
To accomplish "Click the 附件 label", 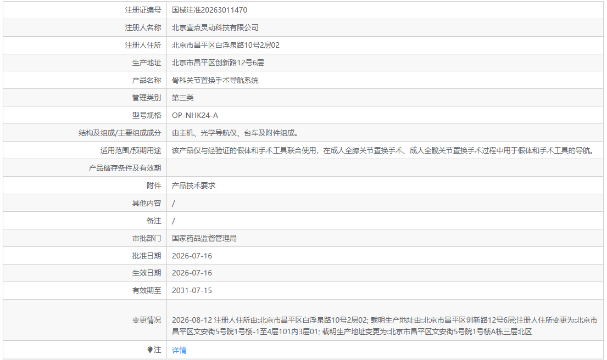I will [x=154, y=185].
